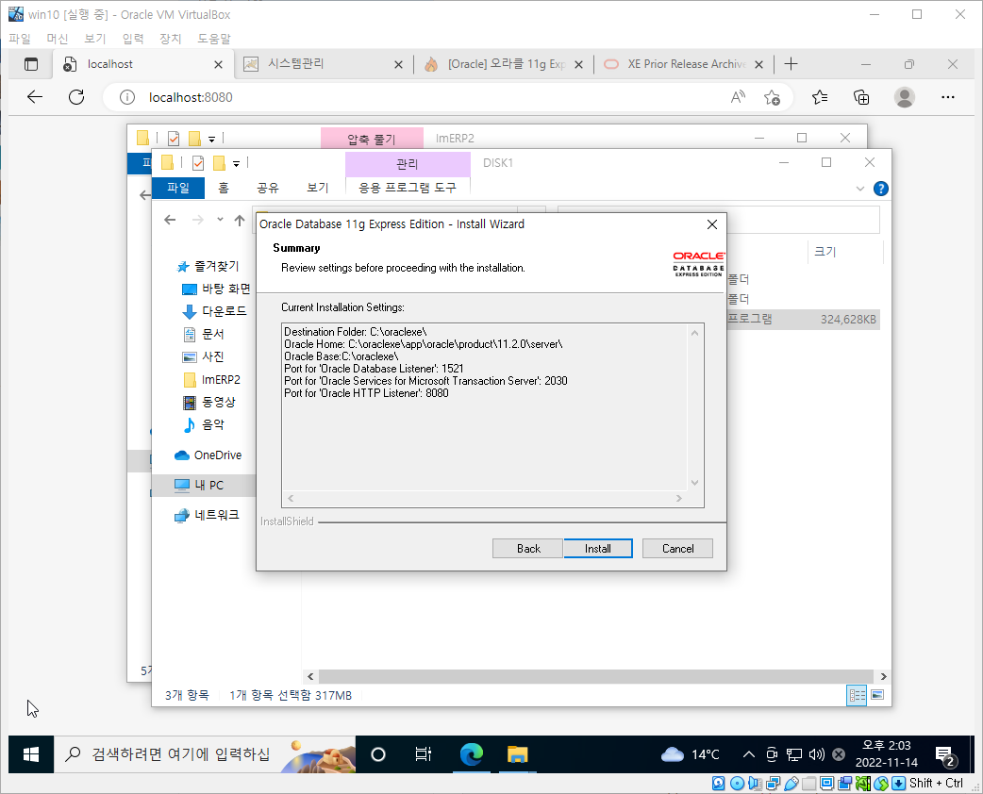Open VirtualBox 입력 menu
The height and width of the screenshot is (794, 983).
tap(132, 39)
